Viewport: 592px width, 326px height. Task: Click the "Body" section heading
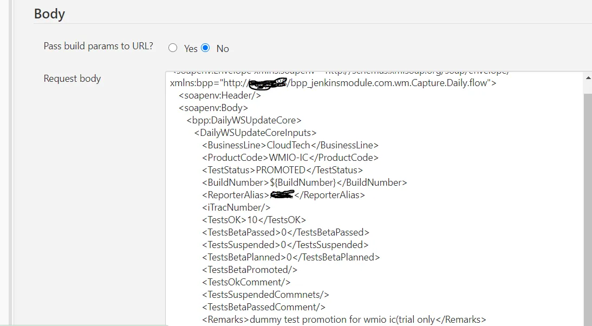(x=49, y=14)
